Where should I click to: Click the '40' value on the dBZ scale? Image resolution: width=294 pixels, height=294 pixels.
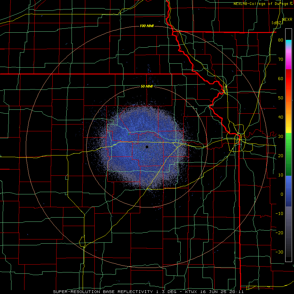click(281, 117)
